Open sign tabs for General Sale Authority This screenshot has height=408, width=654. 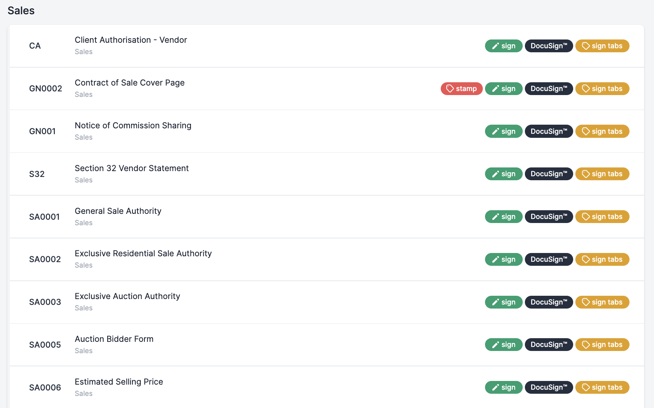(602, 216)
